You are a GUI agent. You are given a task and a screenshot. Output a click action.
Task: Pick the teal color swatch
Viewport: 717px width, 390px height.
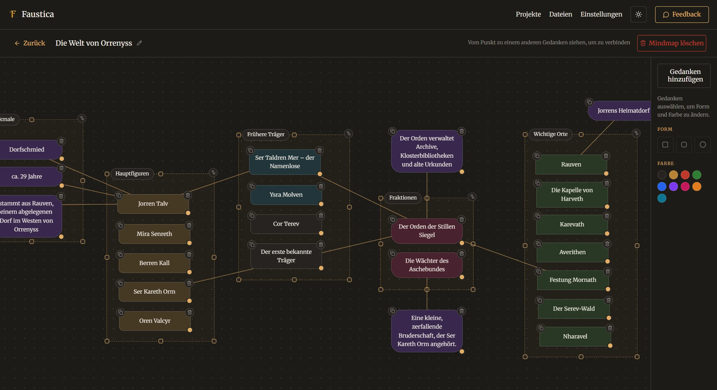coord(662,198)
